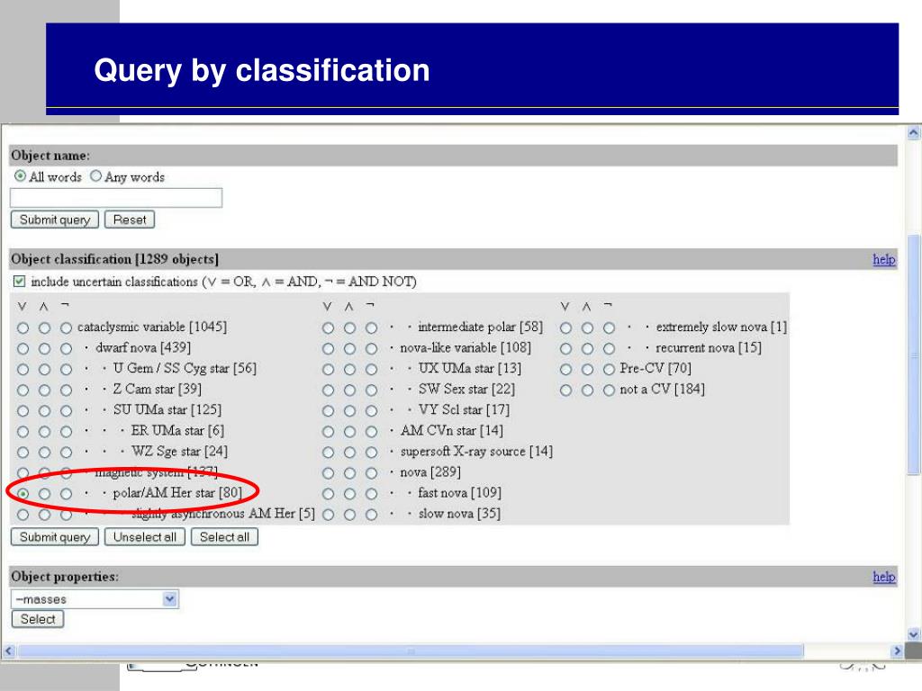Select OR radio for not a CV [184]
This screenshot has height=691, width=922.
point(565,390)
